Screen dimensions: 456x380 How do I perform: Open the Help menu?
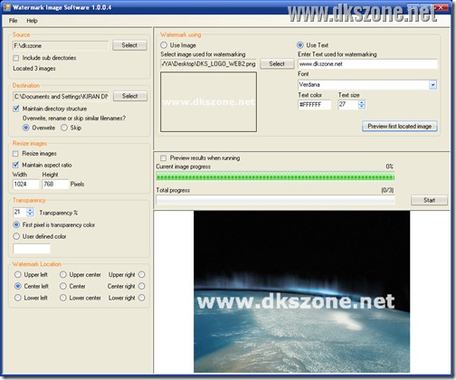point(32,21)
